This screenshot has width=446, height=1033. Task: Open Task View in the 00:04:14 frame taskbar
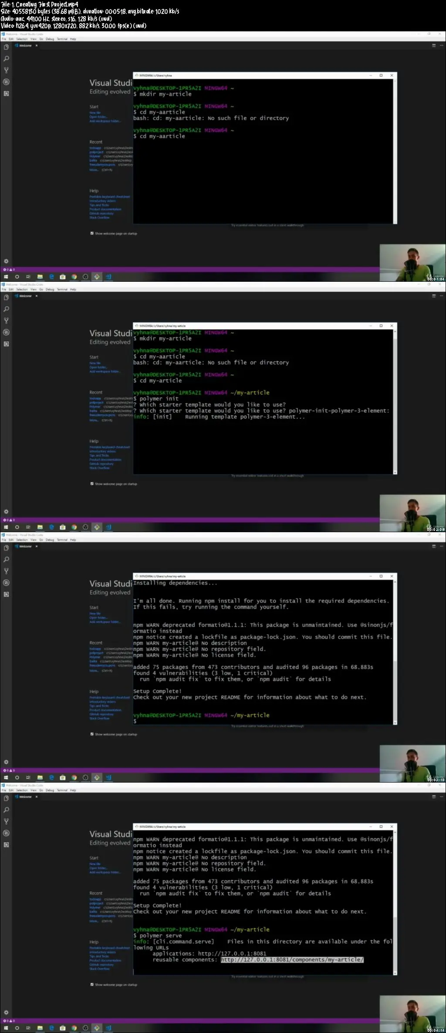click(x=28, y=1028)
